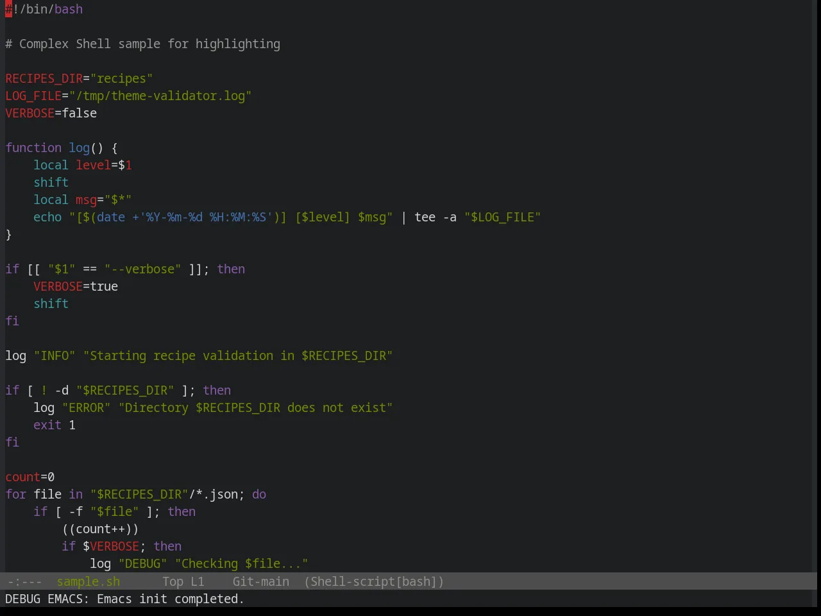
Task: Click the 'do' keyword
Action: click(259, 494)
